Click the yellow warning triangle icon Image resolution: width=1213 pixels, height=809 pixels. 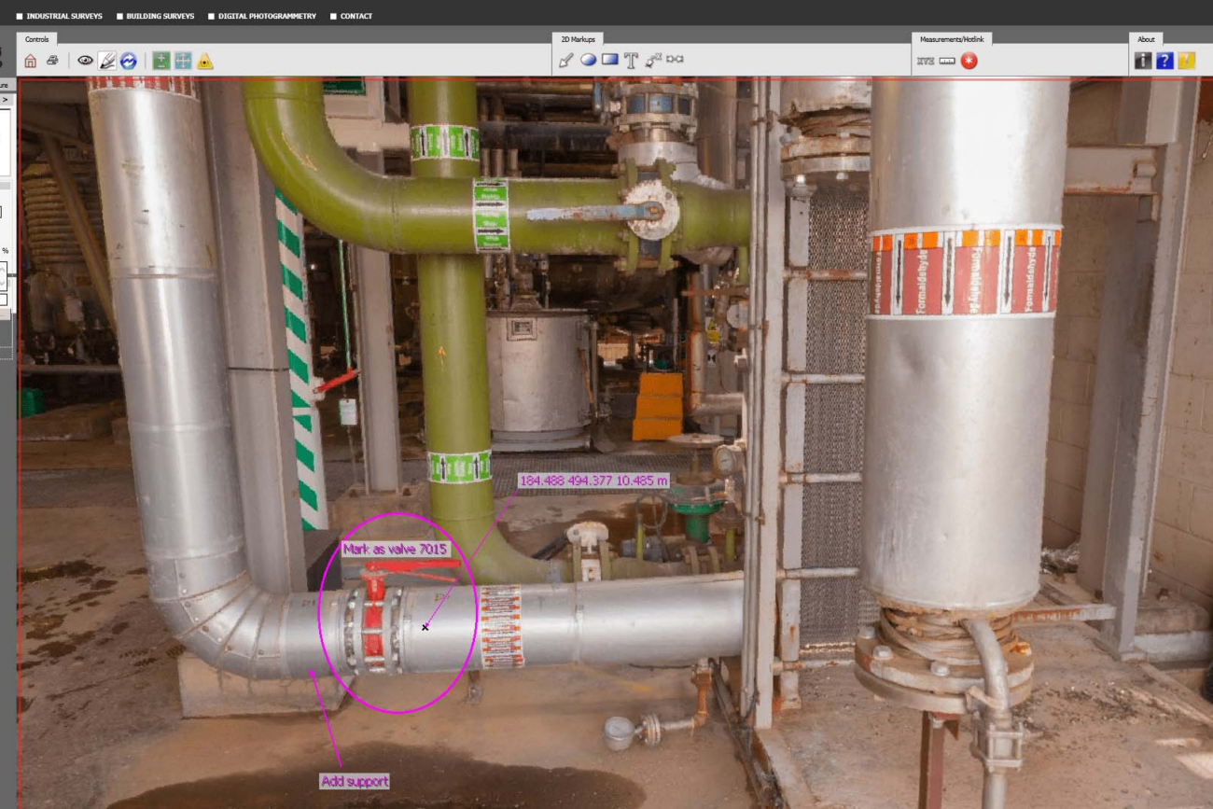(204, 62)
